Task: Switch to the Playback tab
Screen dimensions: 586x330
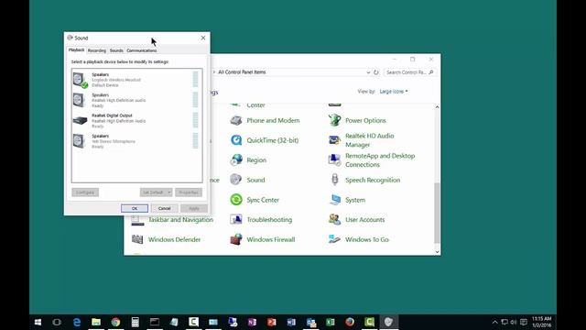Action: pyautogui.click(x=76, y=49)
